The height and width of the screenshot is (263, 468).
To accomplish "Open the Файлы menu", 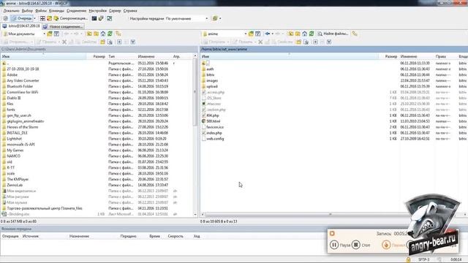I will tap(41, 11).
